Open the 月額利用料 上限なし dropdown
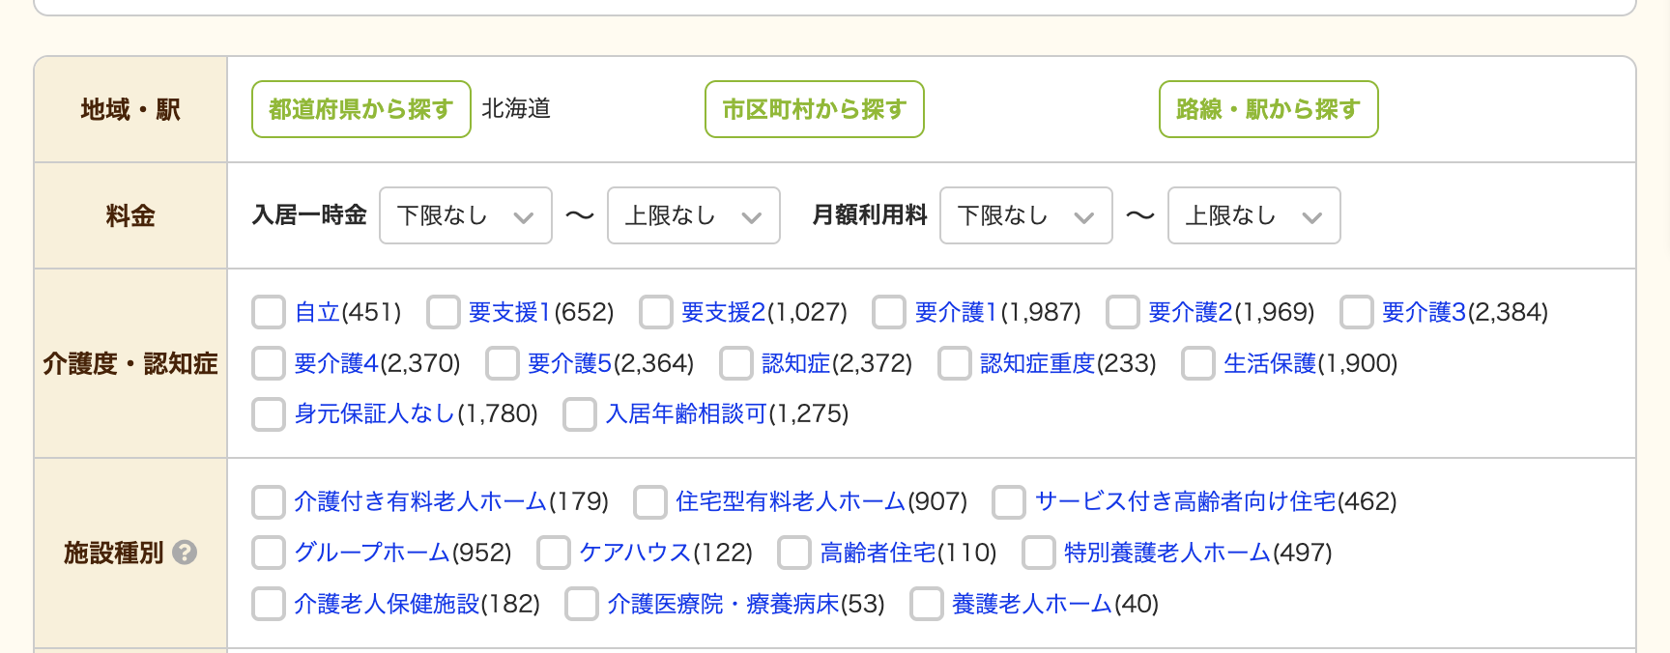This screenshot has width=1670, height=653. [x=1253, y=215]
